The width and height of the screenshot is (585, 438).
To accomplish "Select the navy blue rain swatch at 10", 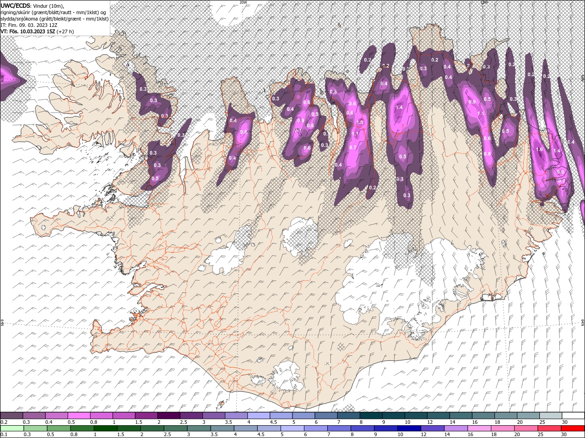I will (x=409, y=428).
